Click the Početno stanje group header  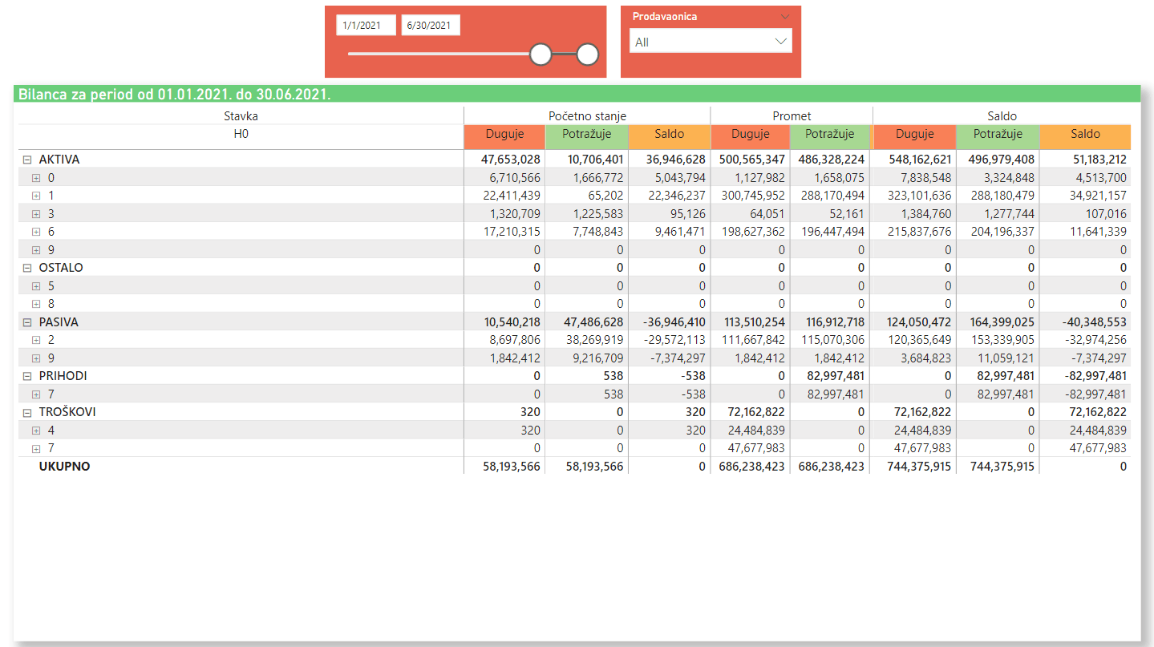point(587,116)
